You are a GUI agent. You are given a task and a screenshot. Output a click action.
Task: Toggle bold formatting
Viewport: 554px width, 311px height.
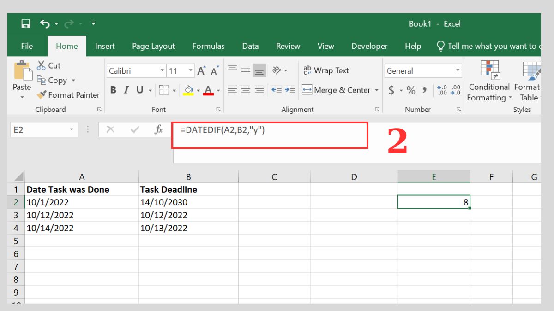(x=113, y=90)
